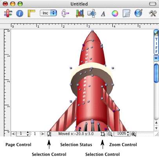Go to the previous page arrow
This screenshot has width=159, height=159.
coord(13,134)
